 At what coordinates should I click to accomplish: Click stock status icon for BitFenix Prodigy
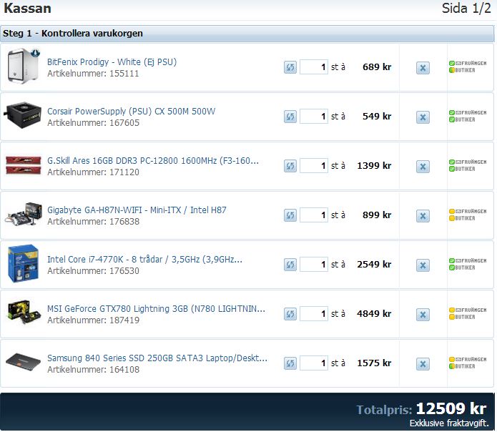pos(468,67)
